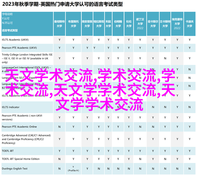Click IELTS Indicator N under 兰卡斯特大学
The width and height of the screenshot is (197, 176).
(x=165, y=107)
